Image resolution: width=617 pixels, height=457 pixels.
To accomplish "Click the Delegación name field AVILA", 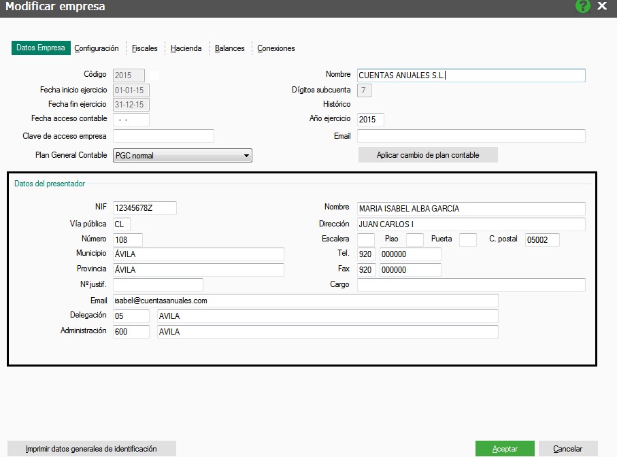I will [327, 316].
